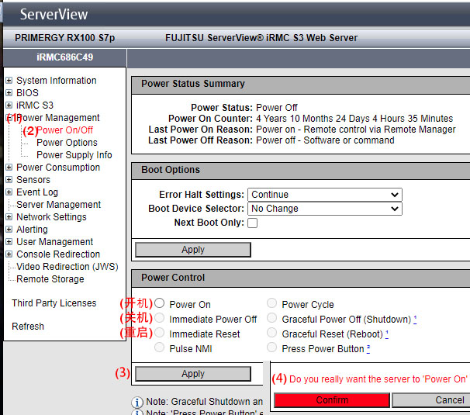Open the Event Log tree section

[x=37, y=192]
